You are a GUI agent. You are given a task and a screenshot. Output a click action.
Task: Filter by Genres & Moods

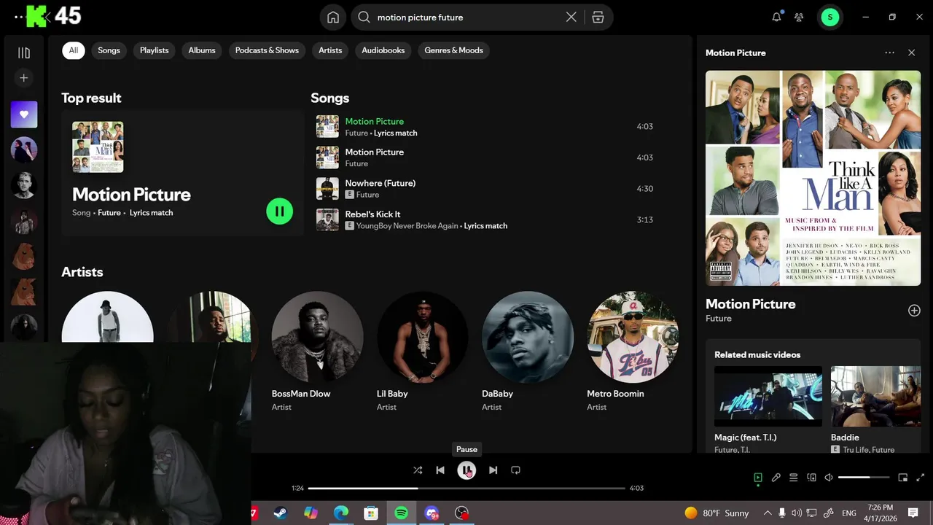pos(453,50)
